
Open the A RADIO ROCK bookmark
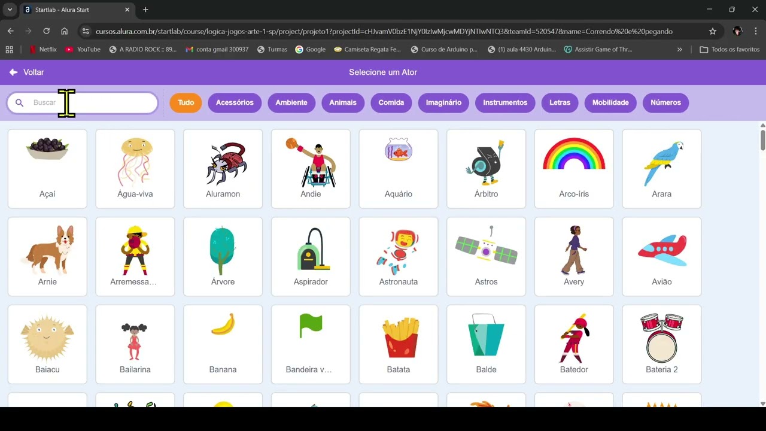click(143, 50)
